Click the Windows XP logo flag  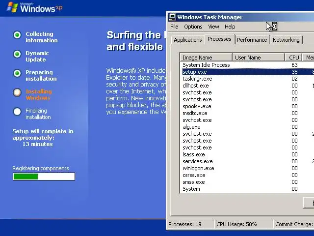(12, 7)
